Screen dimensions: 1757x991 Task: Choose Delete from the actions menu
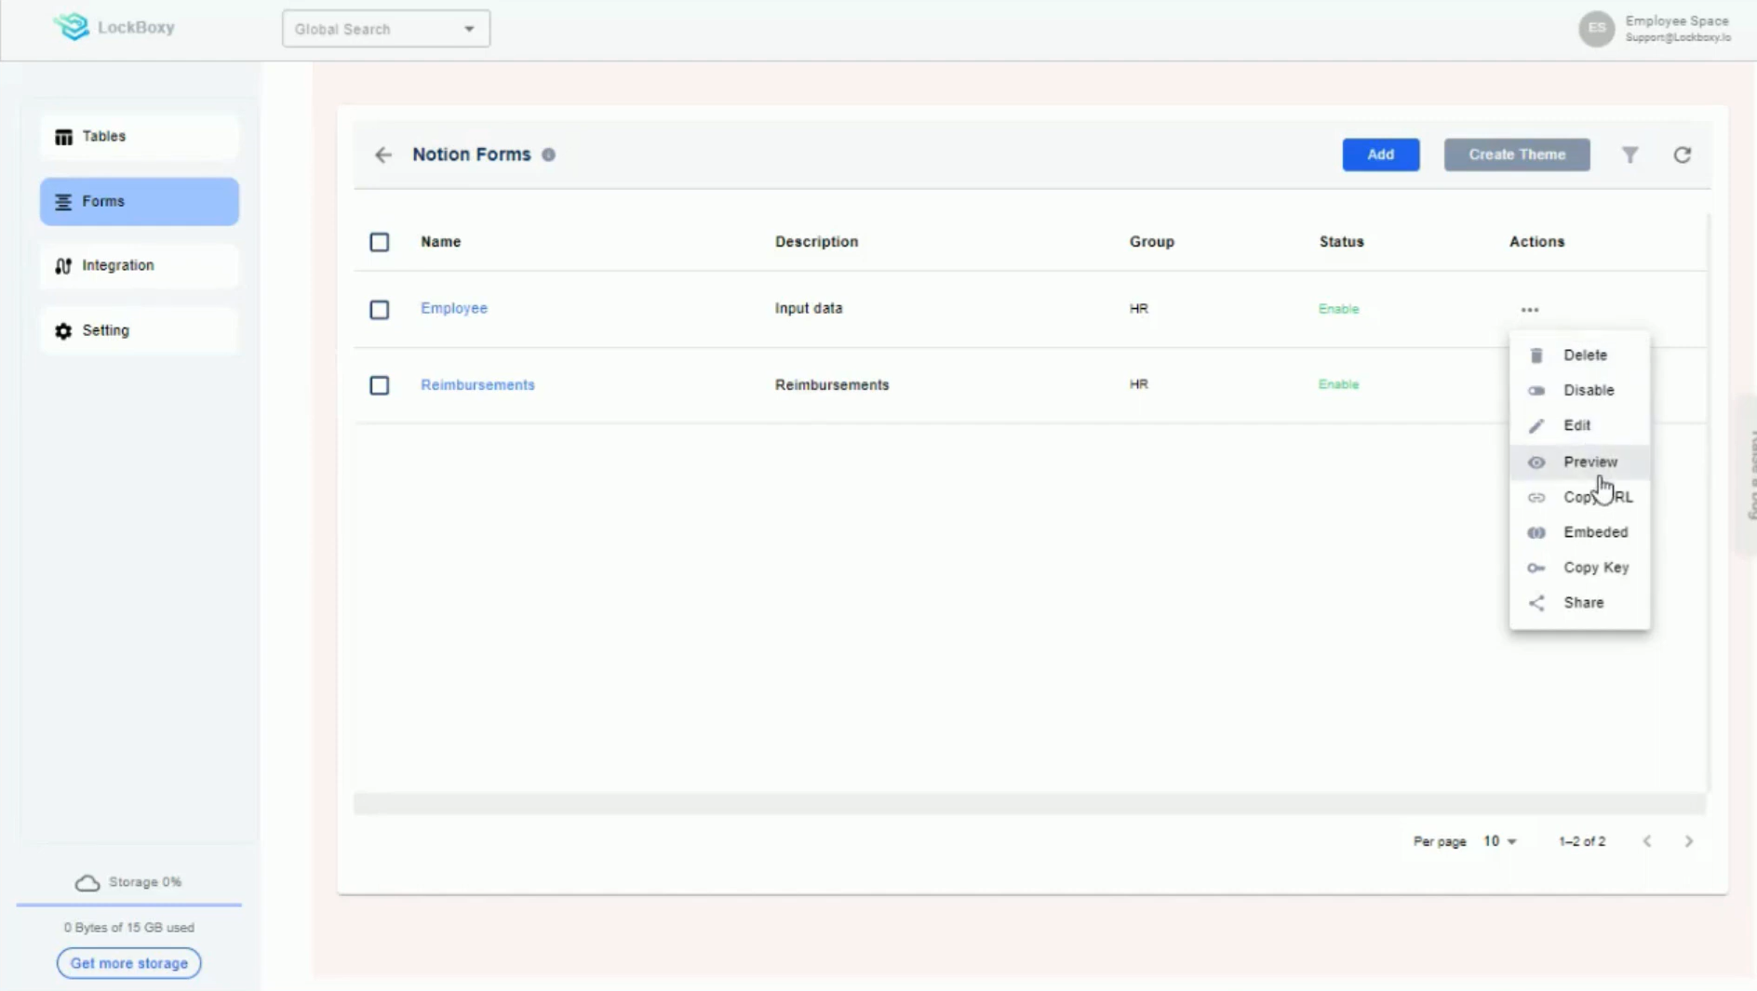(x=1580, y=355)
